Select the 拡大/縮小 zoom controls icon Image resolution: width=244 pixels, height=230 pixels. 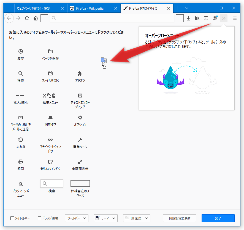(x=20, y=96)
